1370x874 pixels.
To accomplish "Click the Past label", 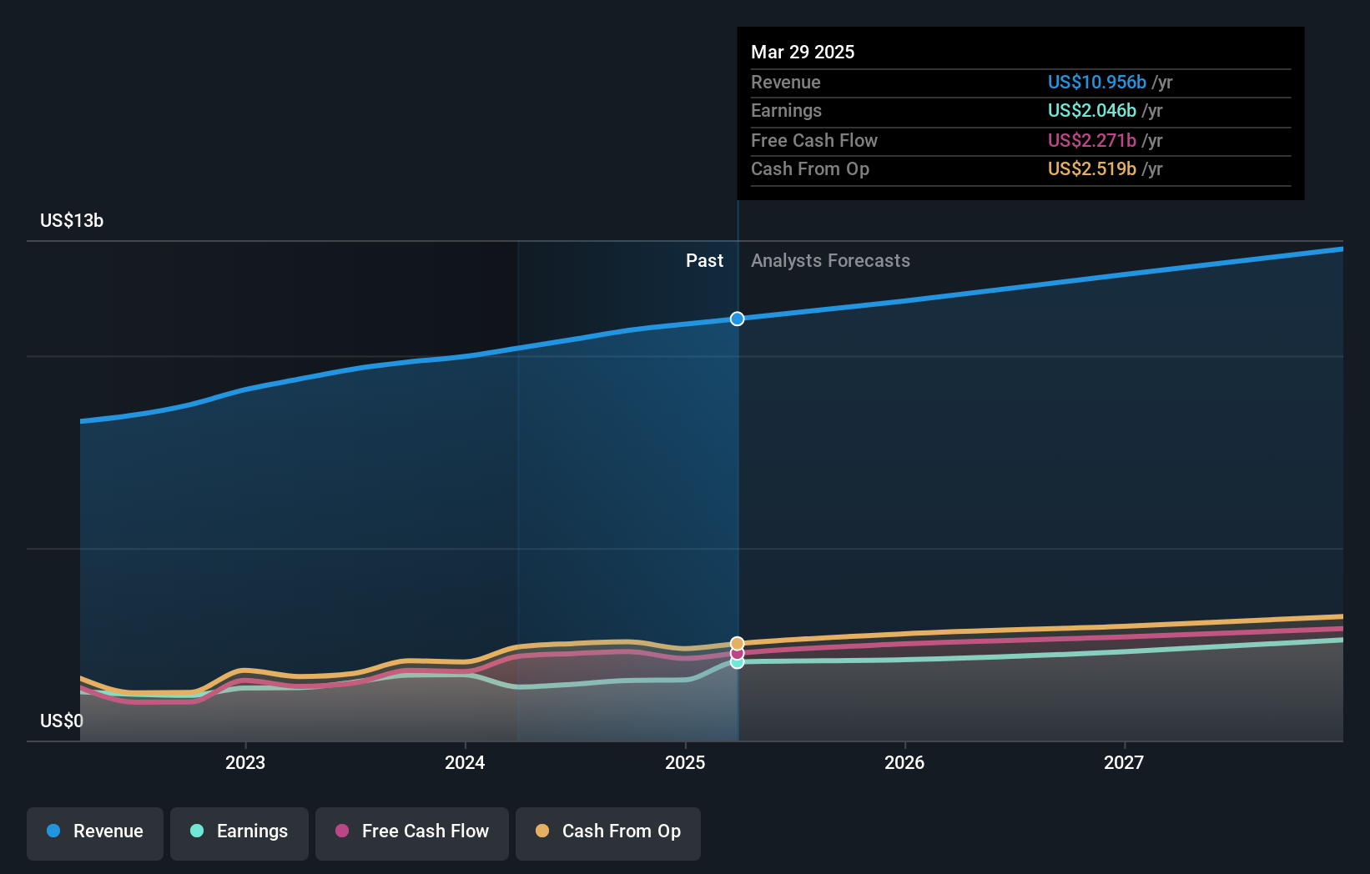I will pyautogui.click(x=704, y=260).
